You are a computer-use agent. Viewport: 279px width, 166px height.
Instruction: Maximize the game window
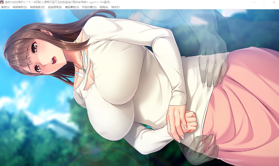264,2
